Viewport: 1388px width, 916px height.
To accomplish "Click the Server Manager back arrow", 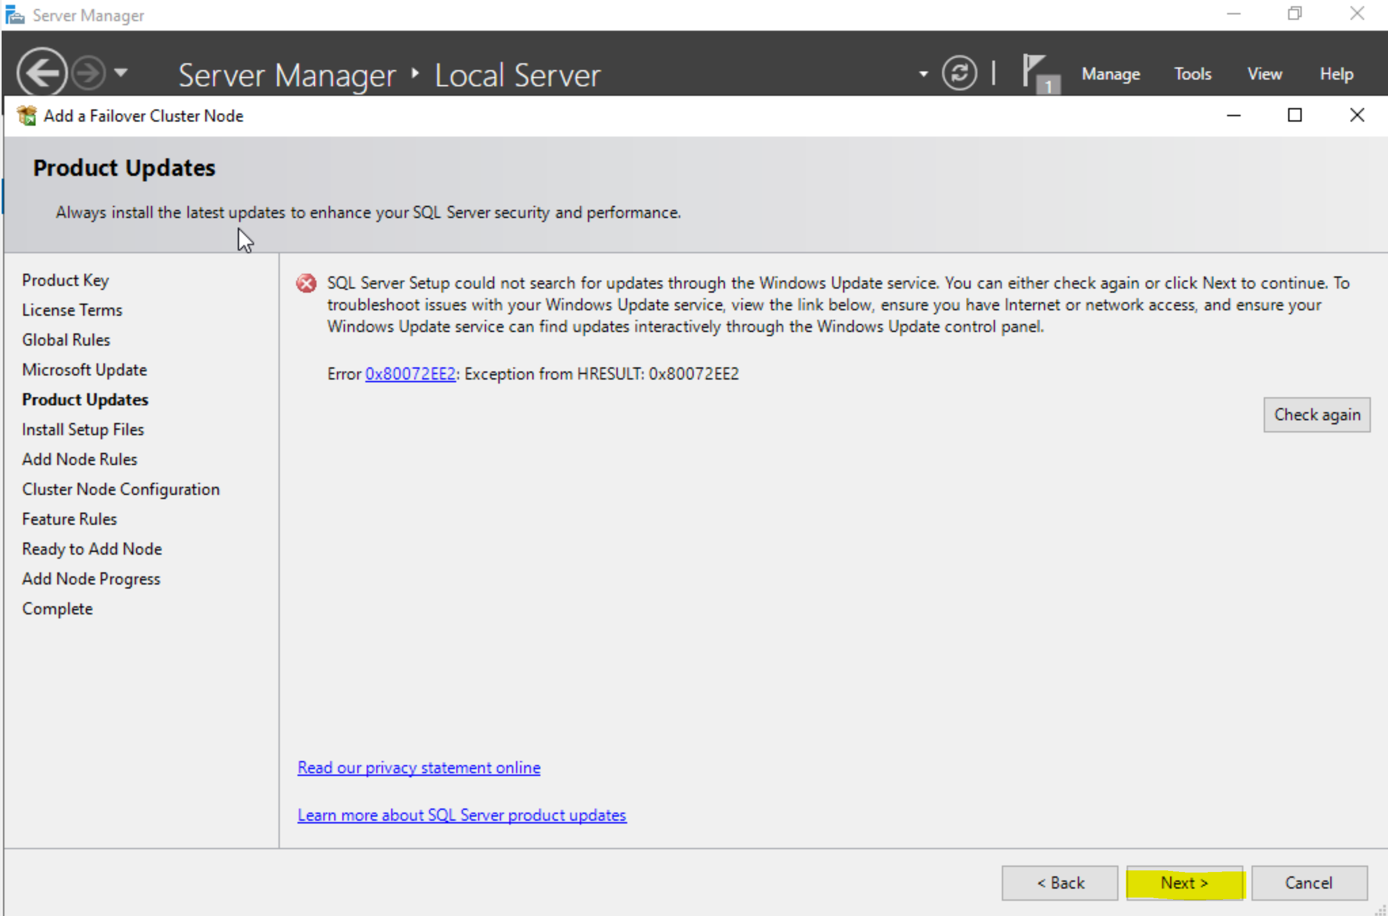I will click(x=41, y=72).
